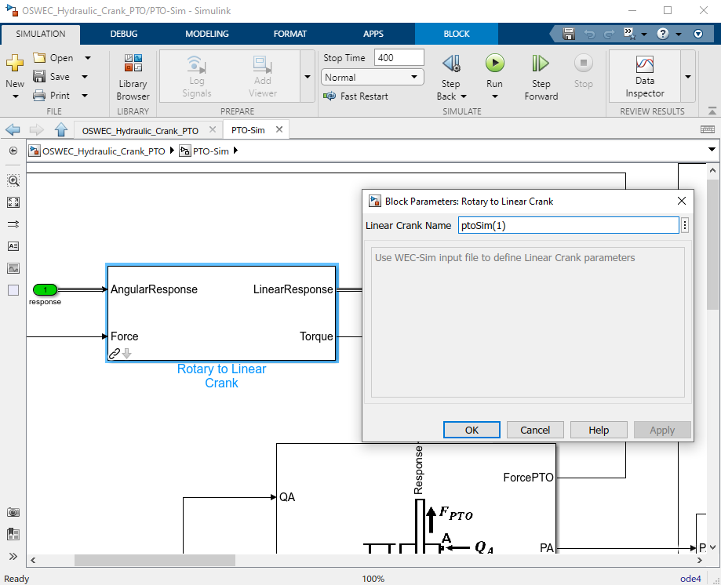Image resolution: width=721 pixels, height=585 pixels.
Task: Click the Hide/Show Explorer Bar icon
Action: point(13,151)
